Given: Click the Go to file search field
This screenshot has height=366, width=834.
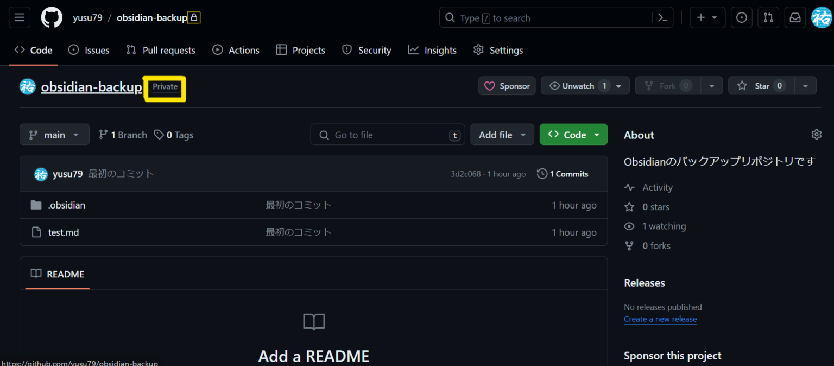Looking at the screenshot, I should 387,134.
